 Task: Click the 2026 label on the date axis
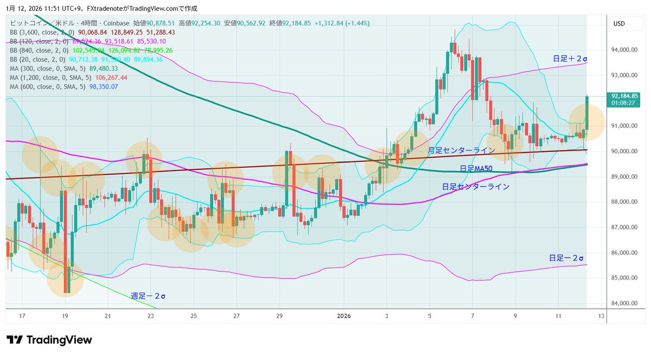pyautogui.click(x=344, y=315)
